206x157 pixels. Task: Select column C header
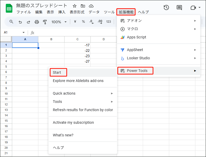click(77, 39)
